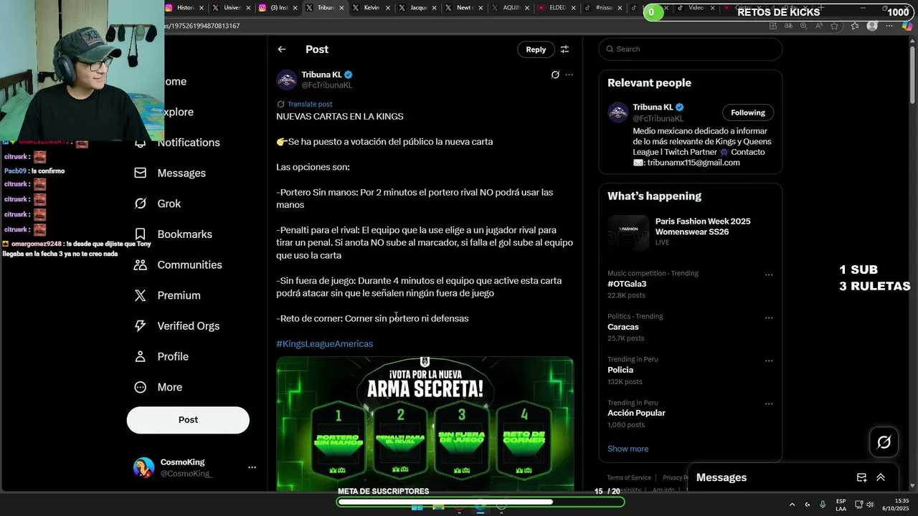
Task: Switch to the Instagram (3) browser tab
Action: tap(279, 8)
